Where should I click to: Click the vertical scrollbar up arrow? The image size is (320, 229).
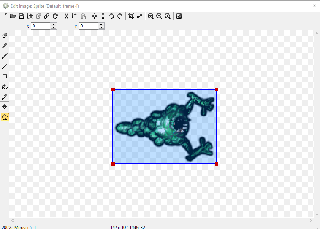(x=317, y=33)
